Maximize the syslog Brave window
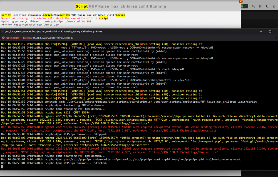 point(270,32)
